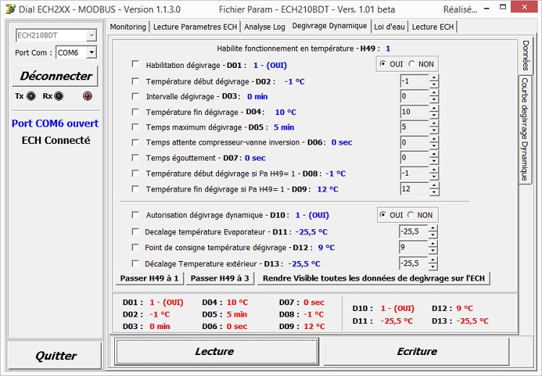Click the red status indicator light

click(x=87, y=96)
